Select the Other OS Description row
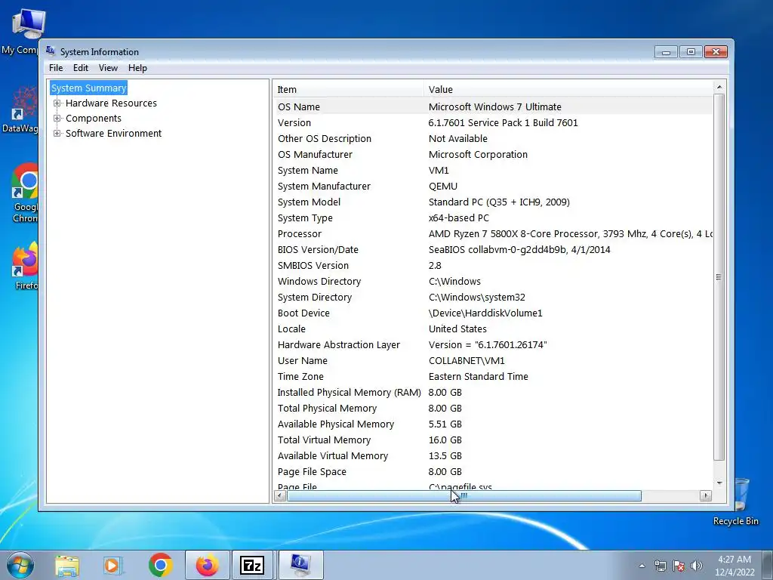This screenshot has width=773, height=580. point(493,139)
